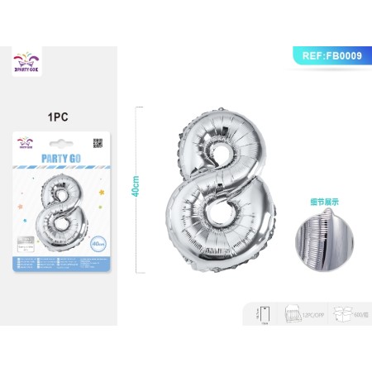
Task: Click the blue info strip on the package bottom
Action: coord(61,264)
